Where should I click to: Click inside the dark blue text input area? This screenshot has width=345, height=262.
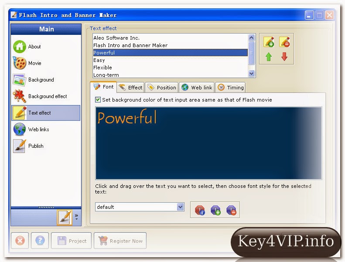point(208,143)
